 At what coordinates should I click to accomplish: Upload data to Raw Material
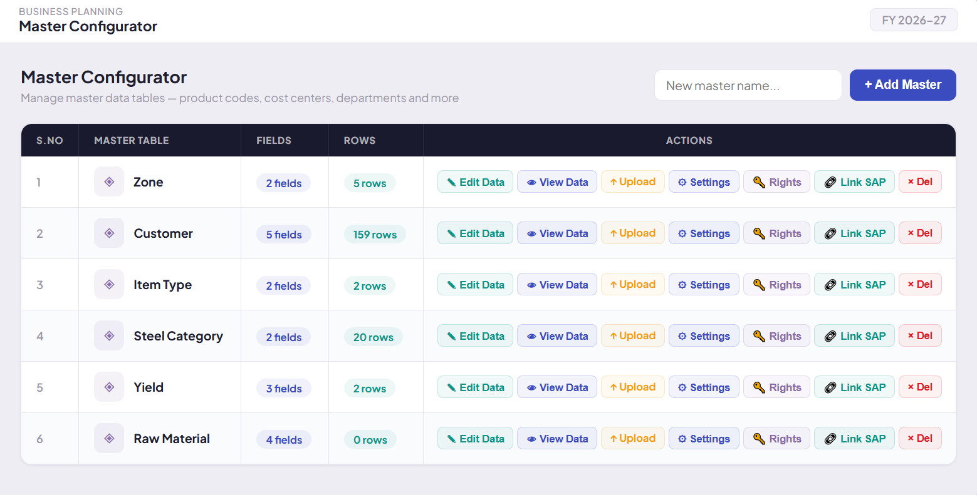[633, 439]
